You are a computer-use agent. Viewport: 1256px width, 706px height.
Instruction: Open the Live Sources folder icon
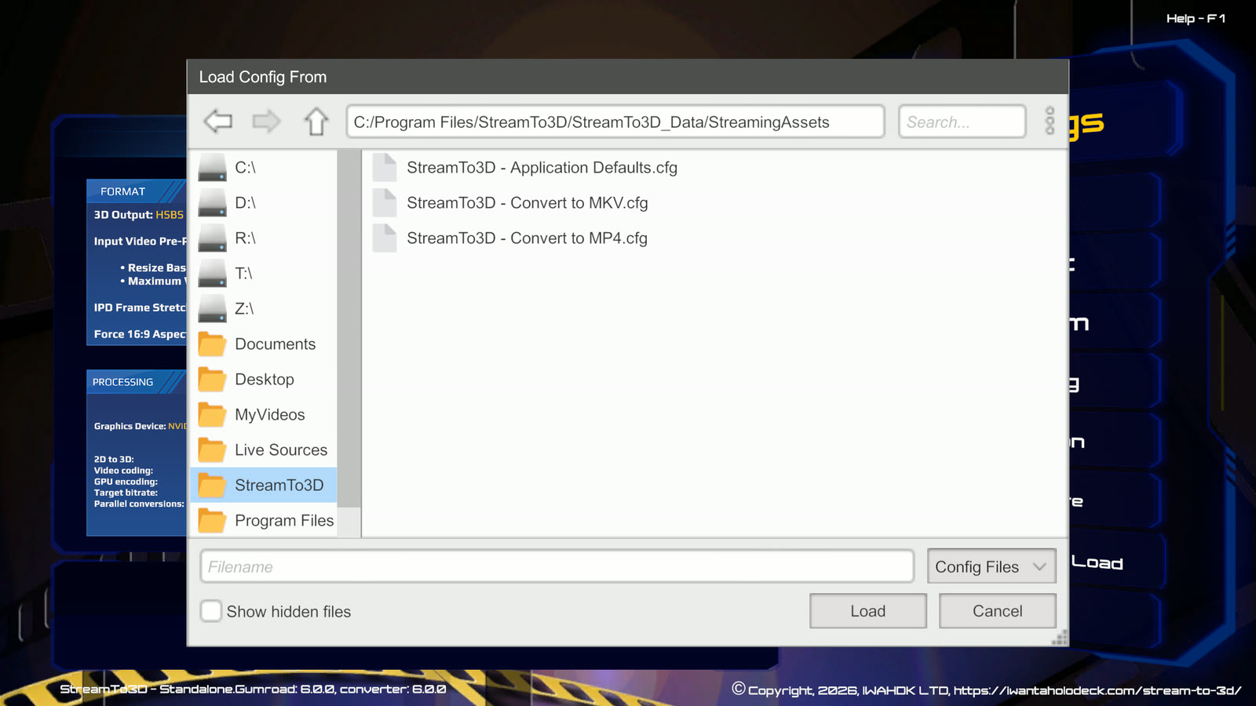tap(212, 449)
